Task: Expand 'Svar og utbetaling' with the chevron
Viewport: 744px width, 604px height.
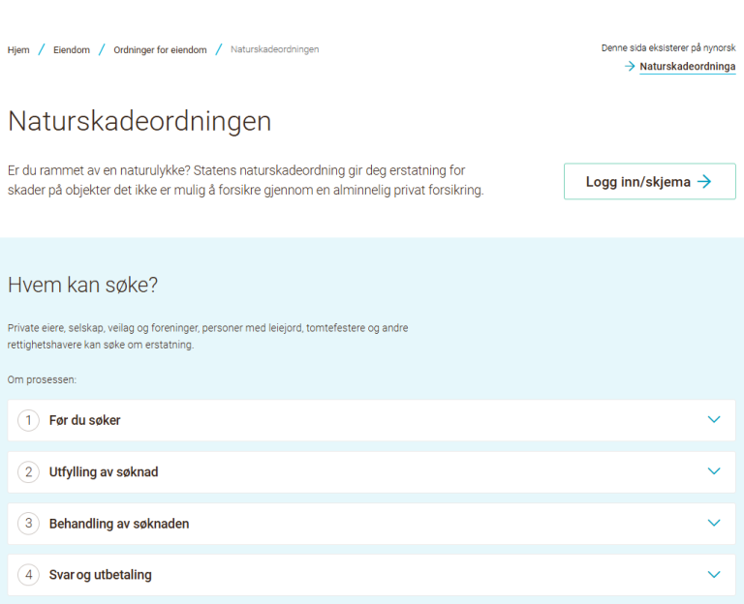Action: [x=714, y=574]
